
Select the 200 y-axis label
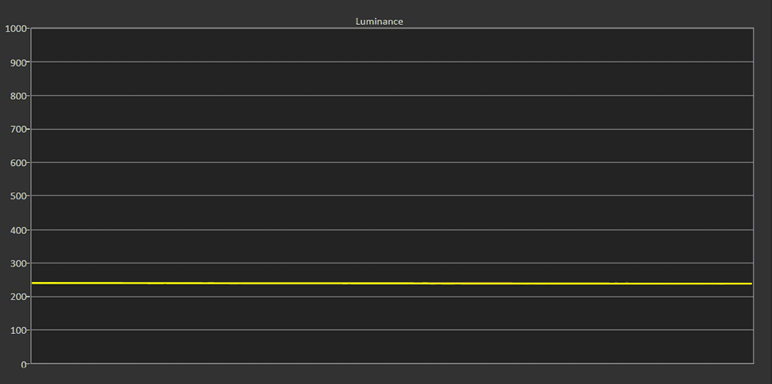[19, 297]
